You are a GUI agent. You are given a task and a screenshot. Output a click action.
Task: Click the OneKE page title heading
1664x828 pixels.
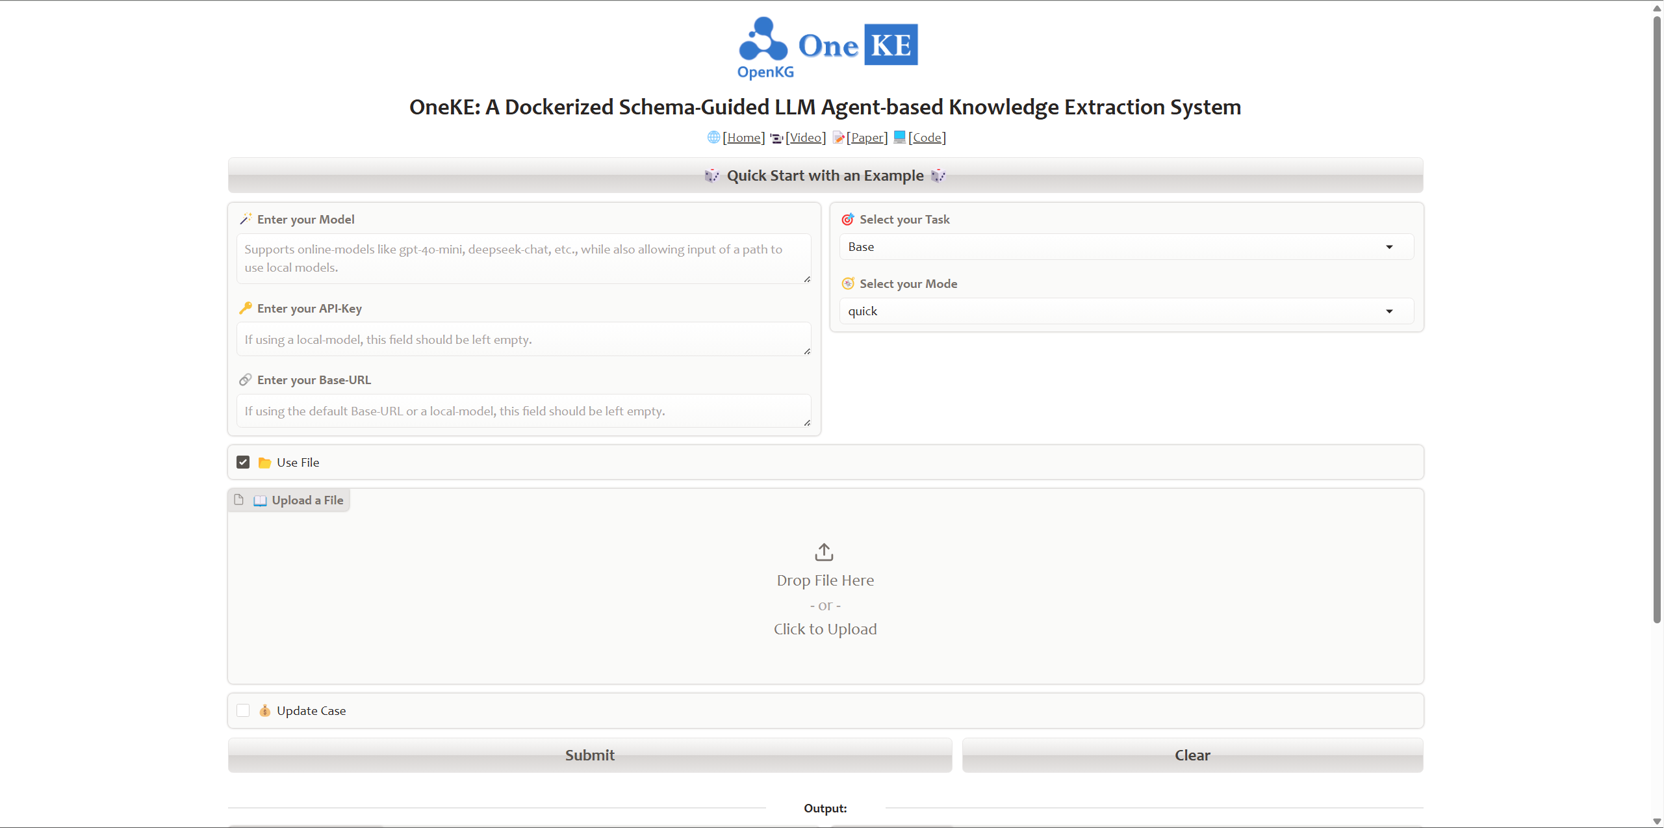pyautogui.click(x=825, y=107)
